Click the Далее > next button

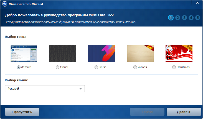[x=184, y=112]
